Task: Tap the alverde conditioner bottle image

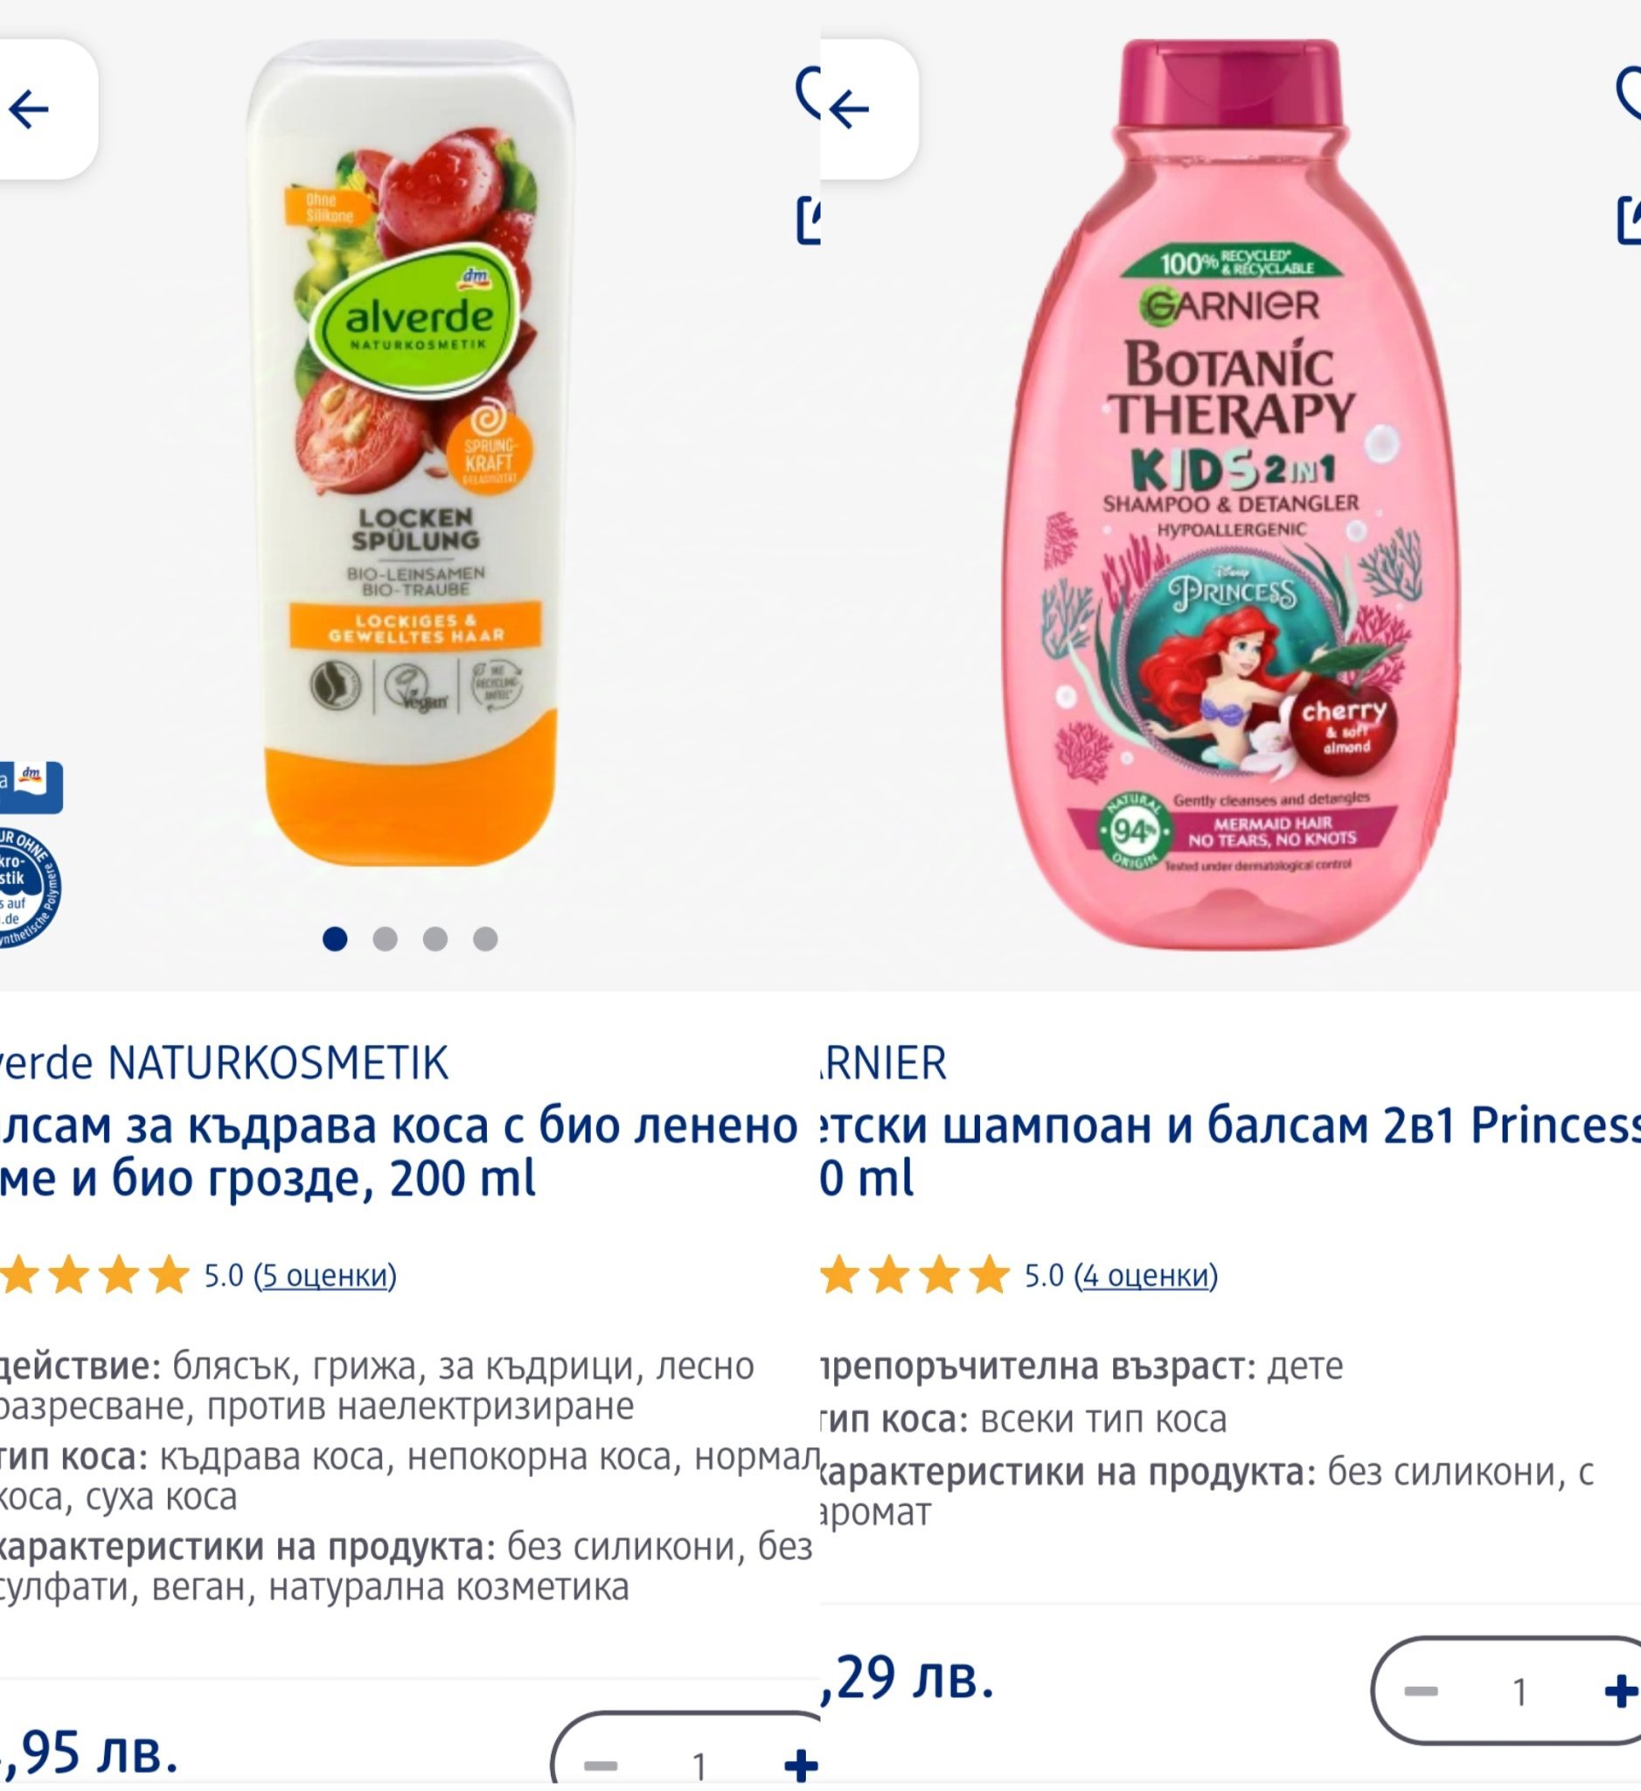Action: [410, 453]
